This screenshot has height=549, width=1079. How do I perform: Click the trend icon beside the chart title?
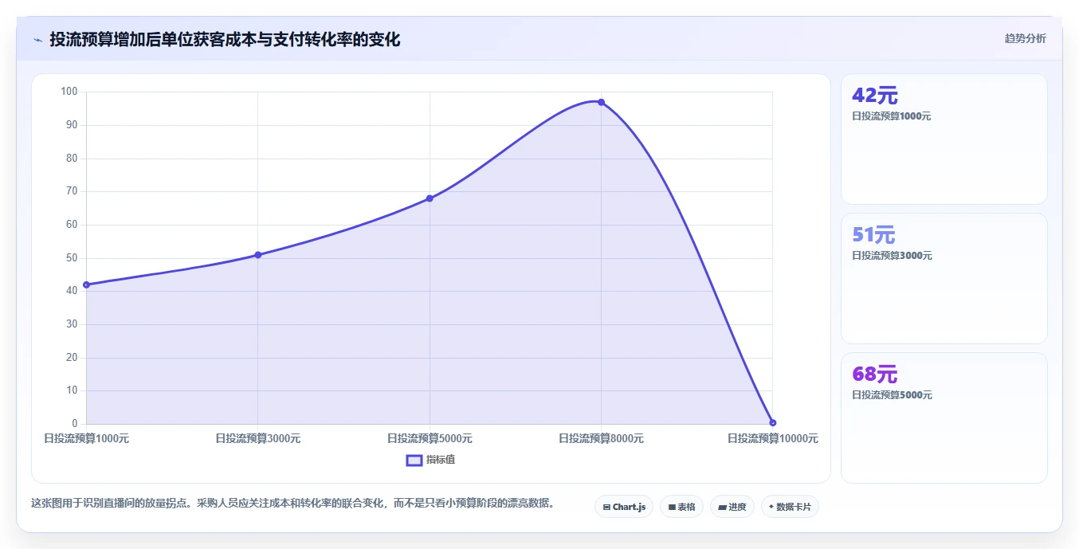(37, 40)
